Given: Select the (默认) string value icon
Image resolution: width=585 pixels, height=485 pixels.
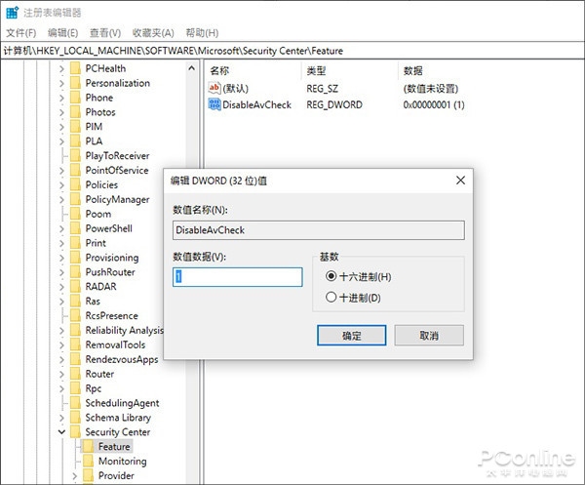Looking at the screenshot, I should pos(214,88).
